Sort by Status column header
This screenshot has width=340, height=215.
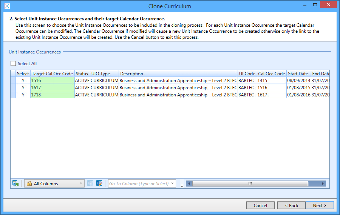[x=82, y=74]
